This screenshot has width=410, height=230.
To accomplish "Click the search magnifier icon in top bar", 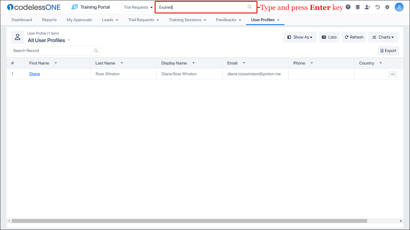I will coord(250,7).
